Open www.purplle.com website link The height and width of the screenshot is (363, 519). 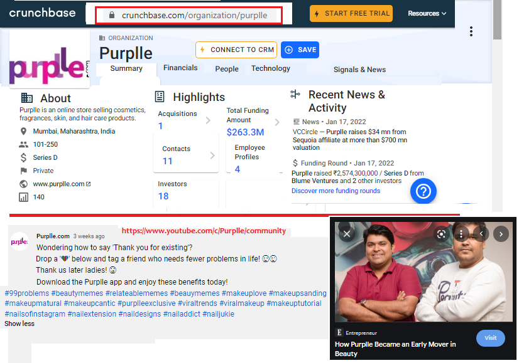[62, 184]
